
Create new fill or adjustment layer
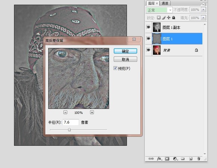[175, 159]
